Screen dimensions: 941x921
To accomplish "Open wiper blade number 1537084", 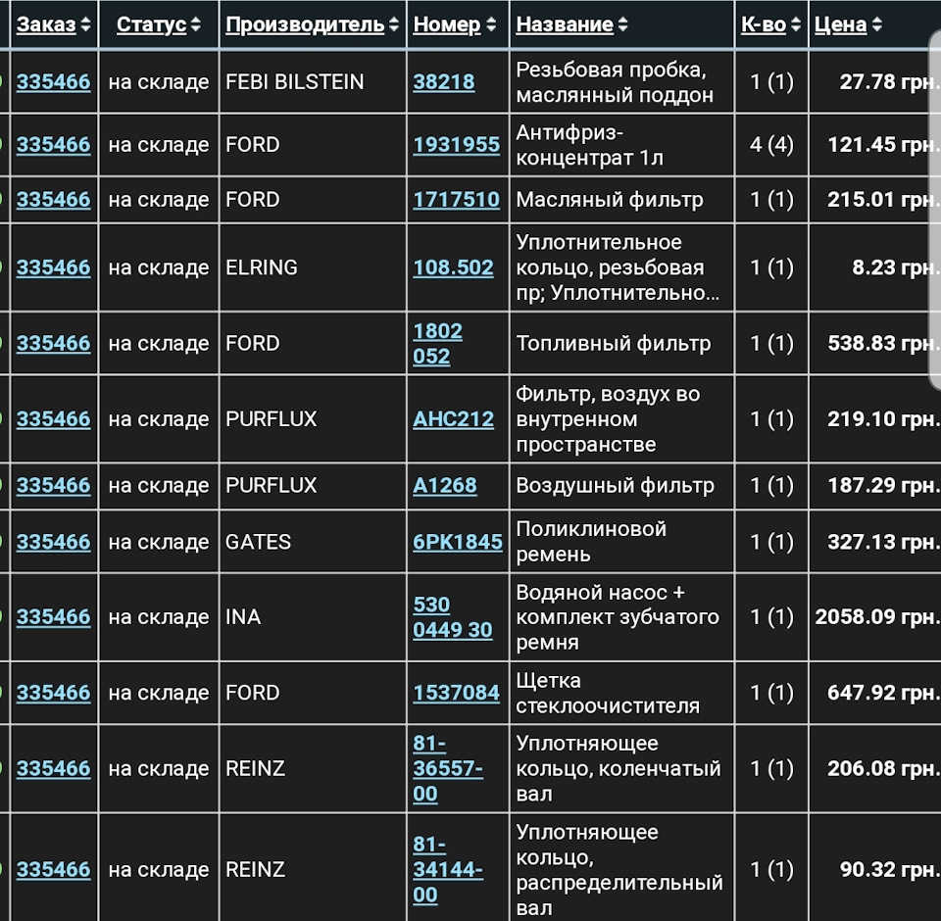I will point(456,693).
